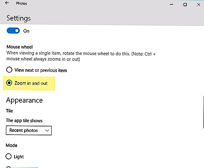Open the Recent photos dropdown
The width and height of the screenshot is (204, 168).
pos(29,131)
